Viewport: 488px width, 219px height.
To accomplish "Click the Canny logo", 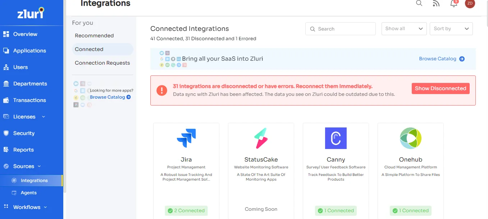I will pos(336,138).
